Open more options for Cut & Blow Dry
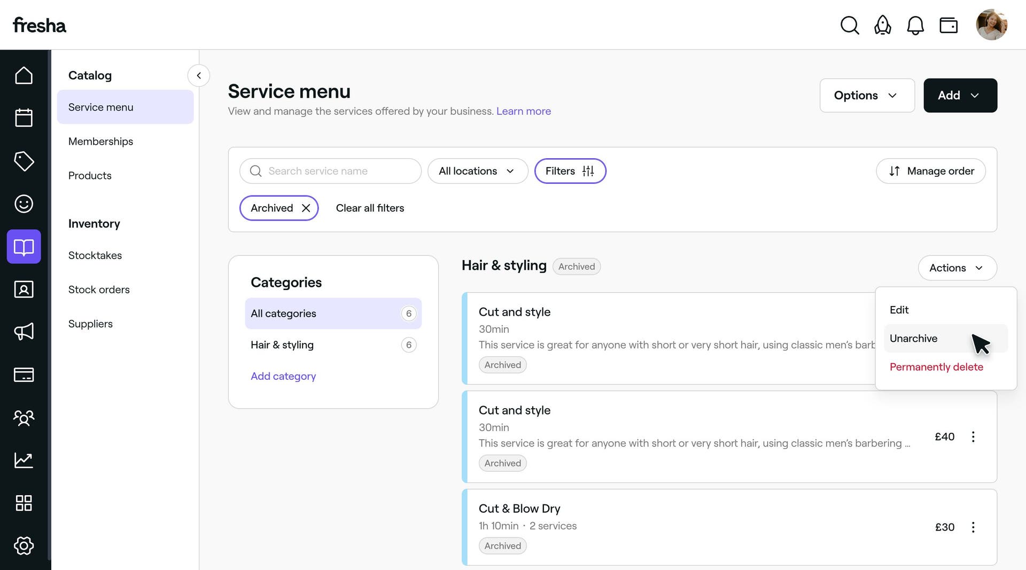The height and width of the screenshot is (570, 1026). click(x=973, y=527)
